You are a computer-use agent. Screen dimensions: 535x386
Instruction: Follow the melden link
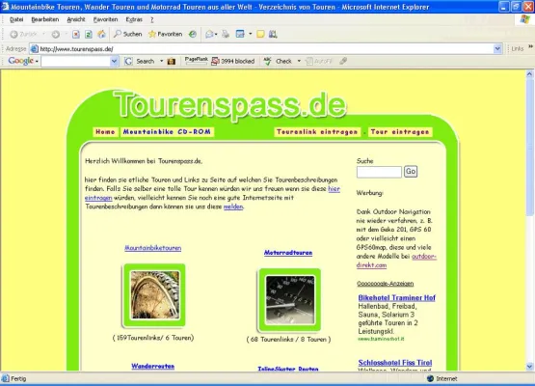[233, 207]
